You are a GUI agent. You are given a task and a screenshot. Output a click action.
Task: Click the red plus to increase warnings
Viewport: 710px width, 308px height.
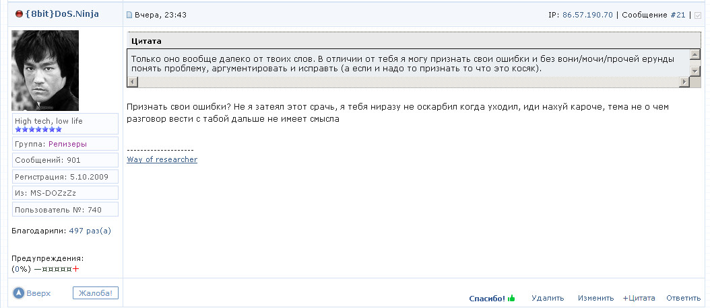click(x=75, y=269)
